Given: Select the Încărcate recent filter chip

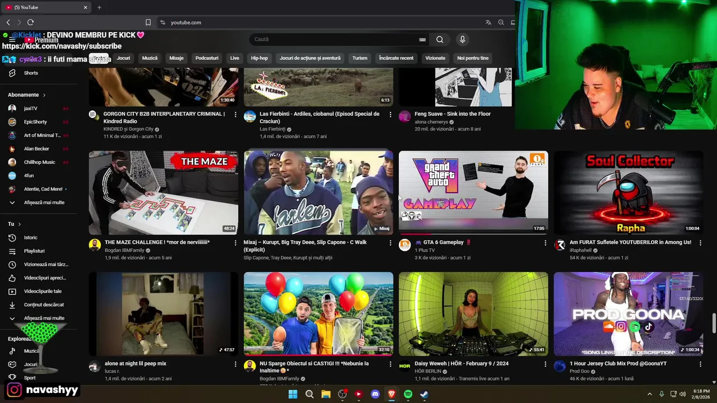Looking at the screenshot, I should 396,58.
